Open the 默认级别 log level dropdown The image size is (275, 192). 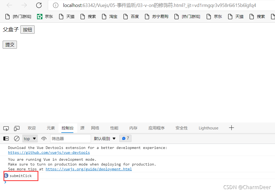tap(105, 139)
